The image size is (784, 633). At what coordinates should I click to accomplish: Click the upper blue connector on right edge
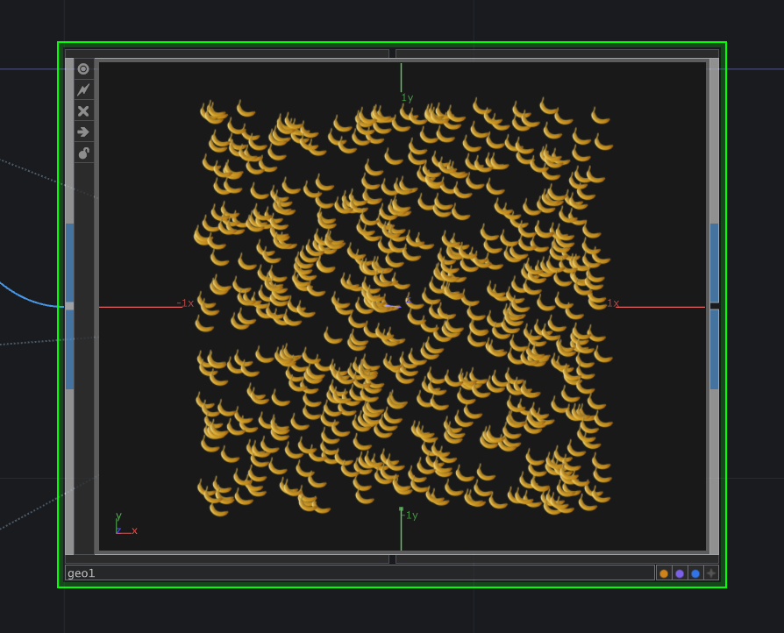pyautogui.click(x=714, y=262)
